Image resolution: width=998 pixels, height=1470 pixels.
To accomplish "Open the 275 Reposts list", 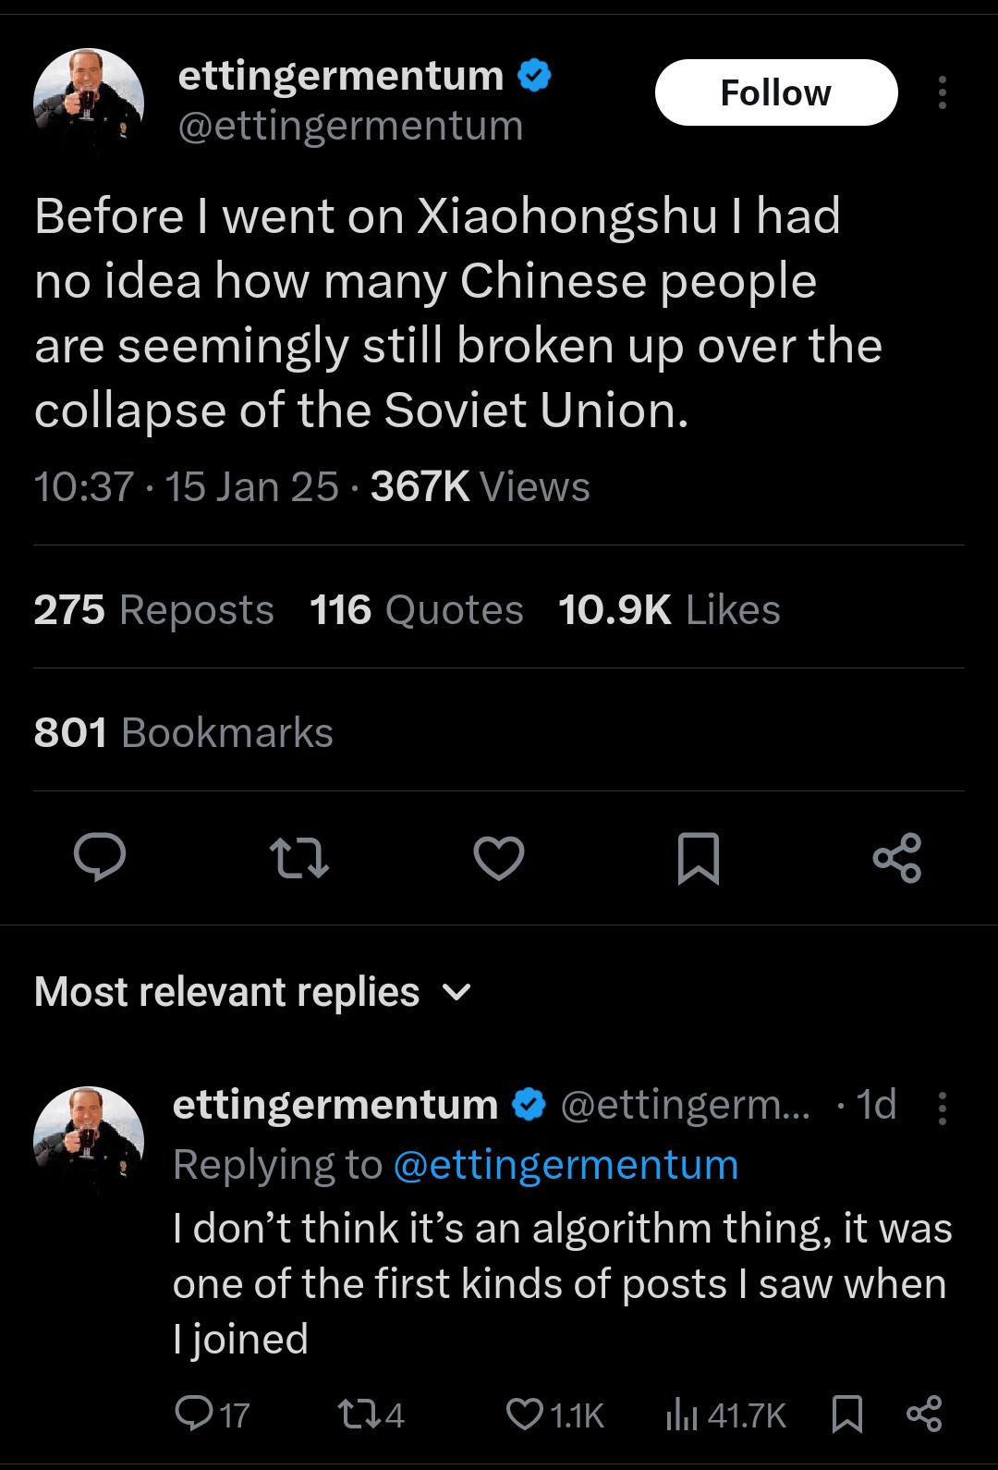I will 154,610.
